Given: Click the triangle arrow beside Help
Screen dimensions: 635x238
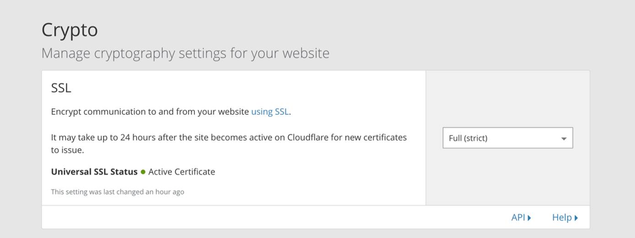Looking at the screenshot, I should coord(576,218).
